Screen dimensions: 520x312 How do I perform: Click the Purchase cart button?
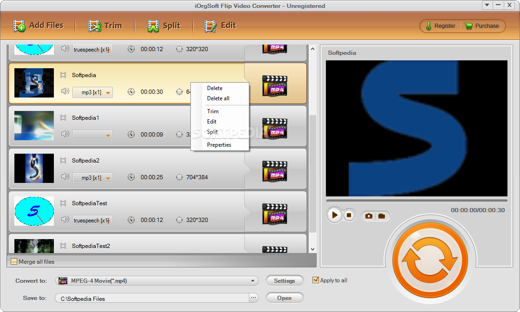pyautogui.click(x=481, y=26)
